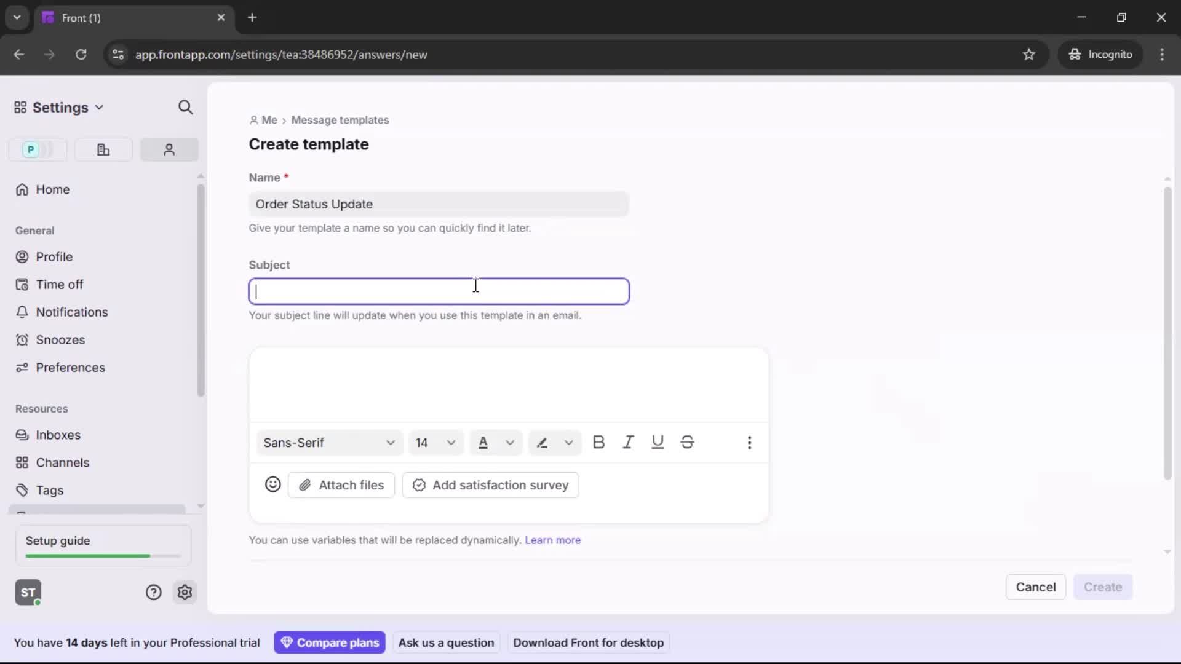Open Snoozes settings
Image resolution: width=1181 pixels, height=664 pixels.
(x=60, y=340)
